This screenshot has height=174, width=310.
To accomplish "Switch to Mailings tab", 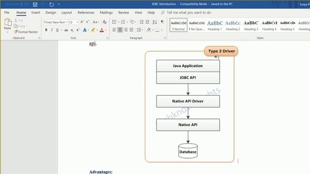I will [106, 13].
